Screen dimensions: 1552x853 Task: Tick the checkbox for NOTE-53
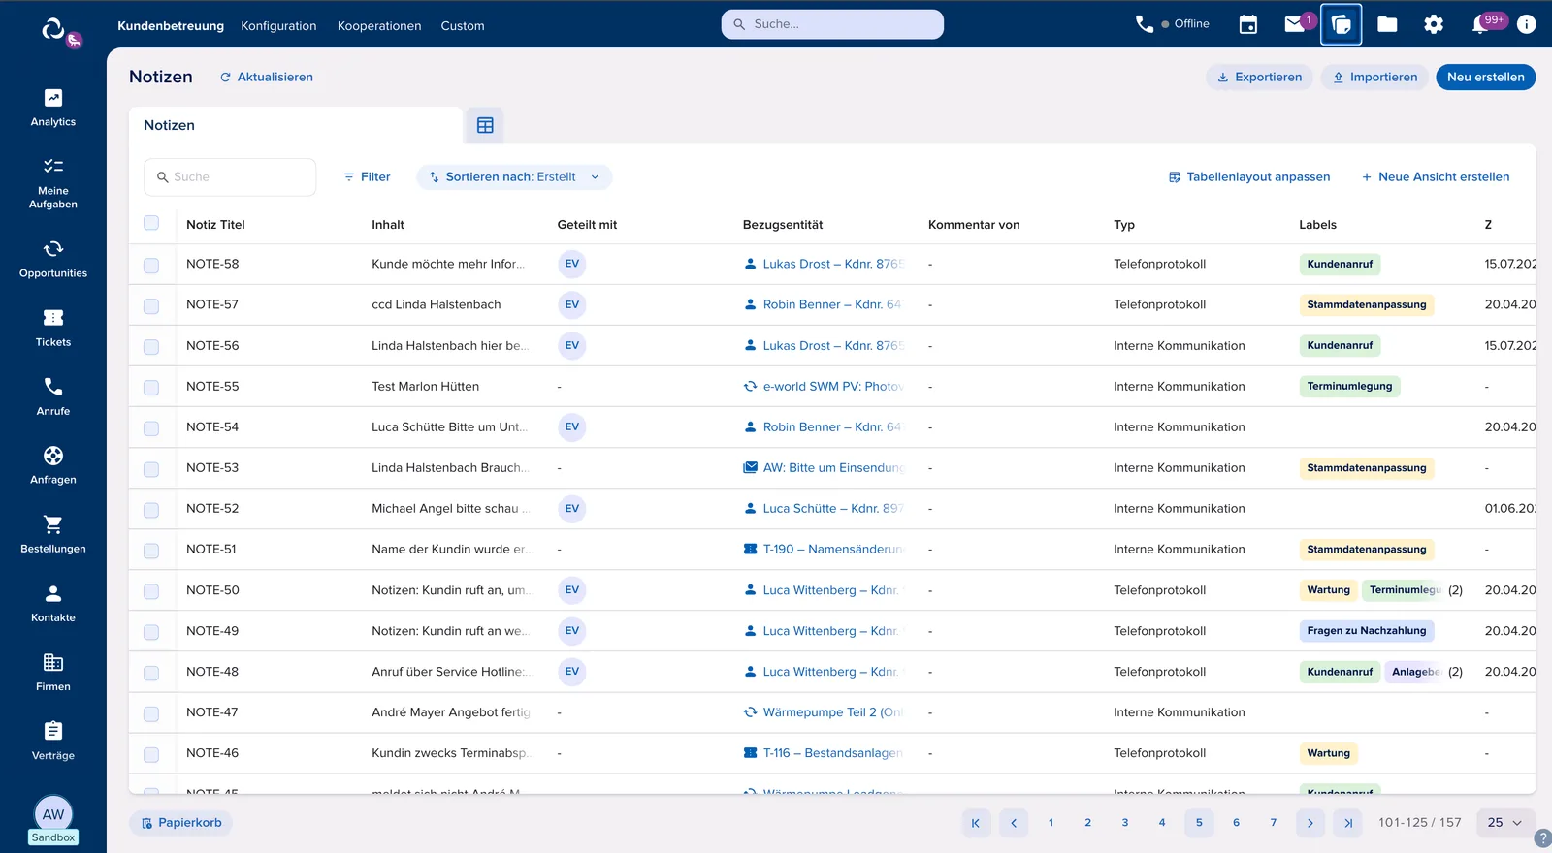coord(151,468)
